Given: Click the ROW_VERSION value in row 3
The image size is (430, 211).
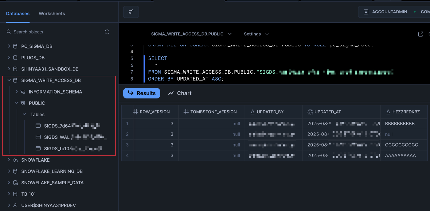Looking at the screenshot, I should point(156,145).
